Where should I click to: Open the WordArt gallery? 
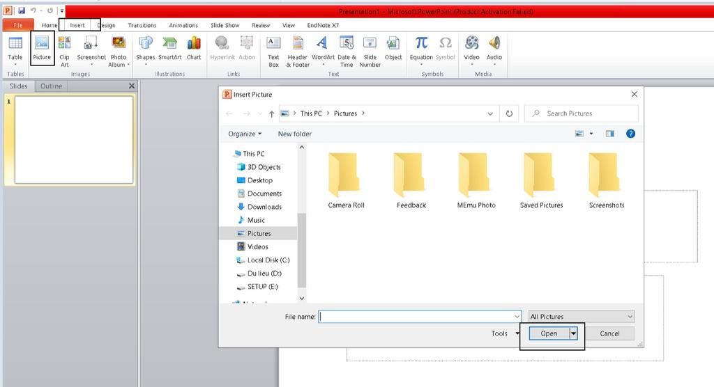[x=323, y=50]
